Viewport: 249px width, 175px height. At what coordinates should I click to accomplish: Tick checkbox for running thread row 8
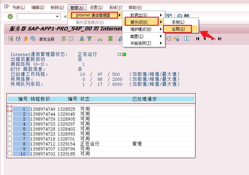[x=10, y=144]
